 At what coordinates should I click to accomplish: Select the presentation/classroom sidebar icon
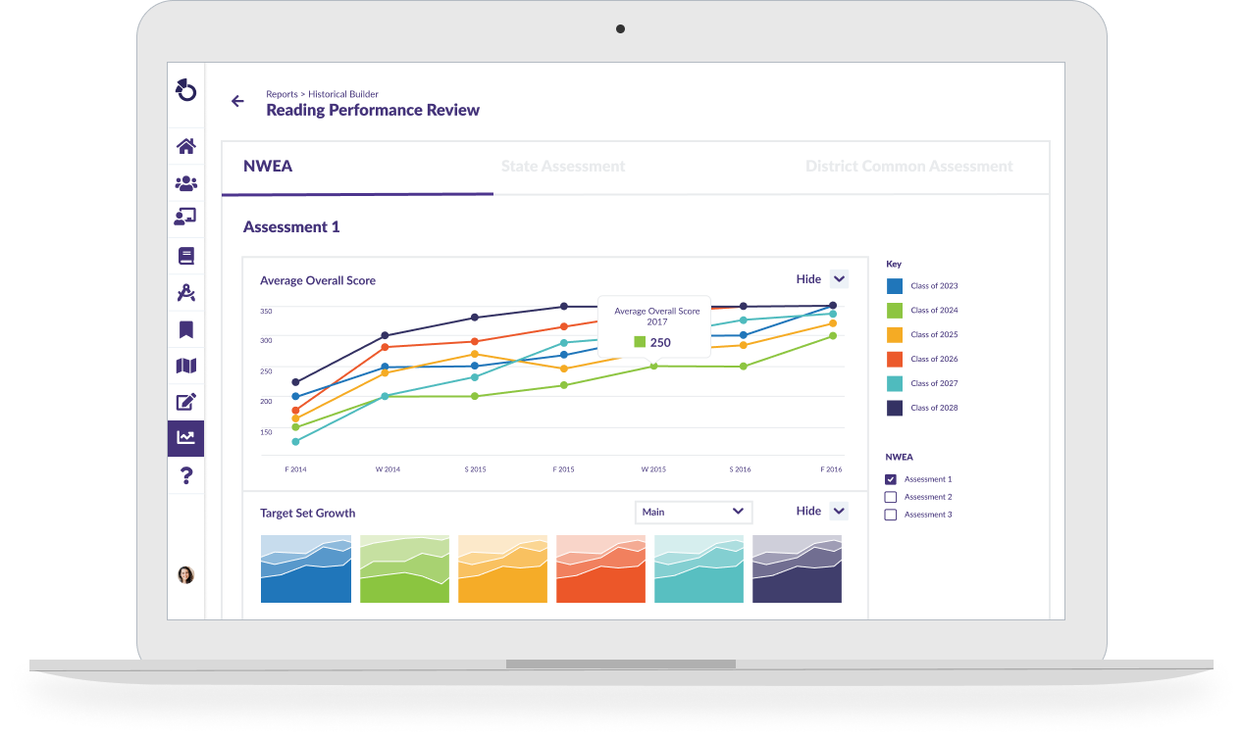(x=185, y=218)
